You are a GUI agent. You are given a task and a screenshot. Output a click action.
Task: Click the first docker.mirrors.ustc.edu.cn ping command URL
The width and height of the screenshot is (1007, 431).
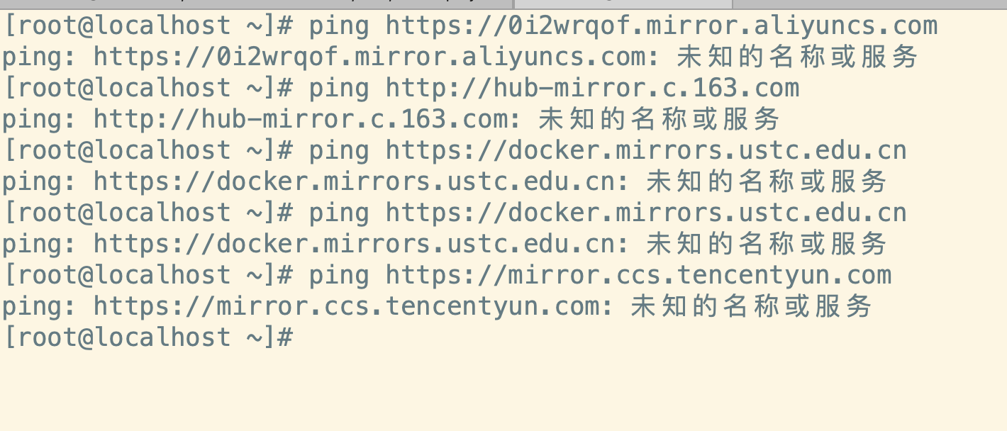[646, 150]
